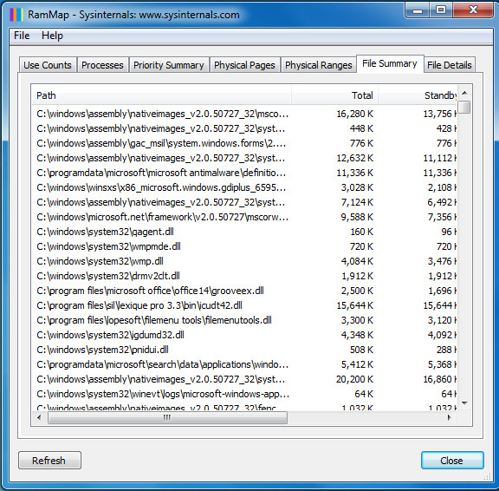Select the Physical Pages tab
Screen dimensions: 499x491
[x=244, y=65]
